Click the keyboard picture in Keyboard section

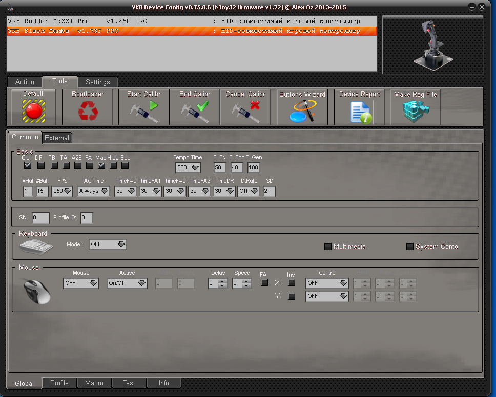(x=36, y=247)
